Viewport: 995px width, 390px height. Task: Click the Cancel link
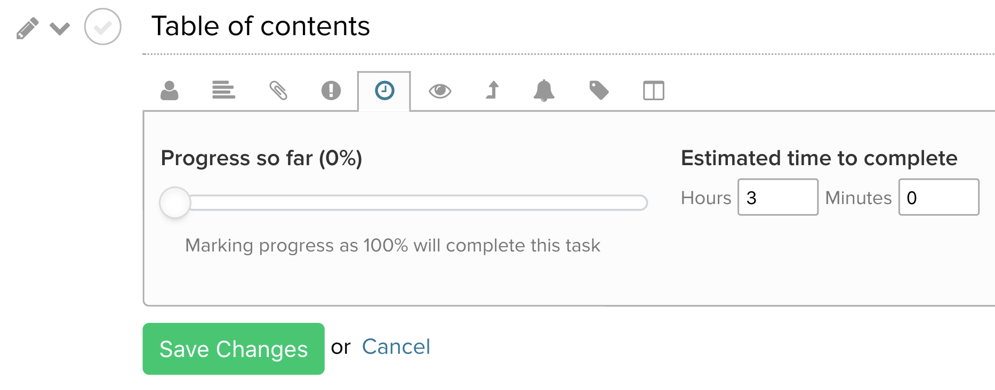[x=396, y=347]
